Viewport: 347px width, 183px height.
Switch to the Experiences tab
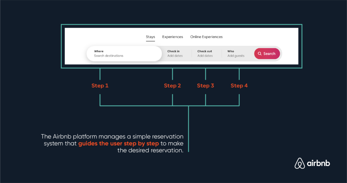(172, 37)
